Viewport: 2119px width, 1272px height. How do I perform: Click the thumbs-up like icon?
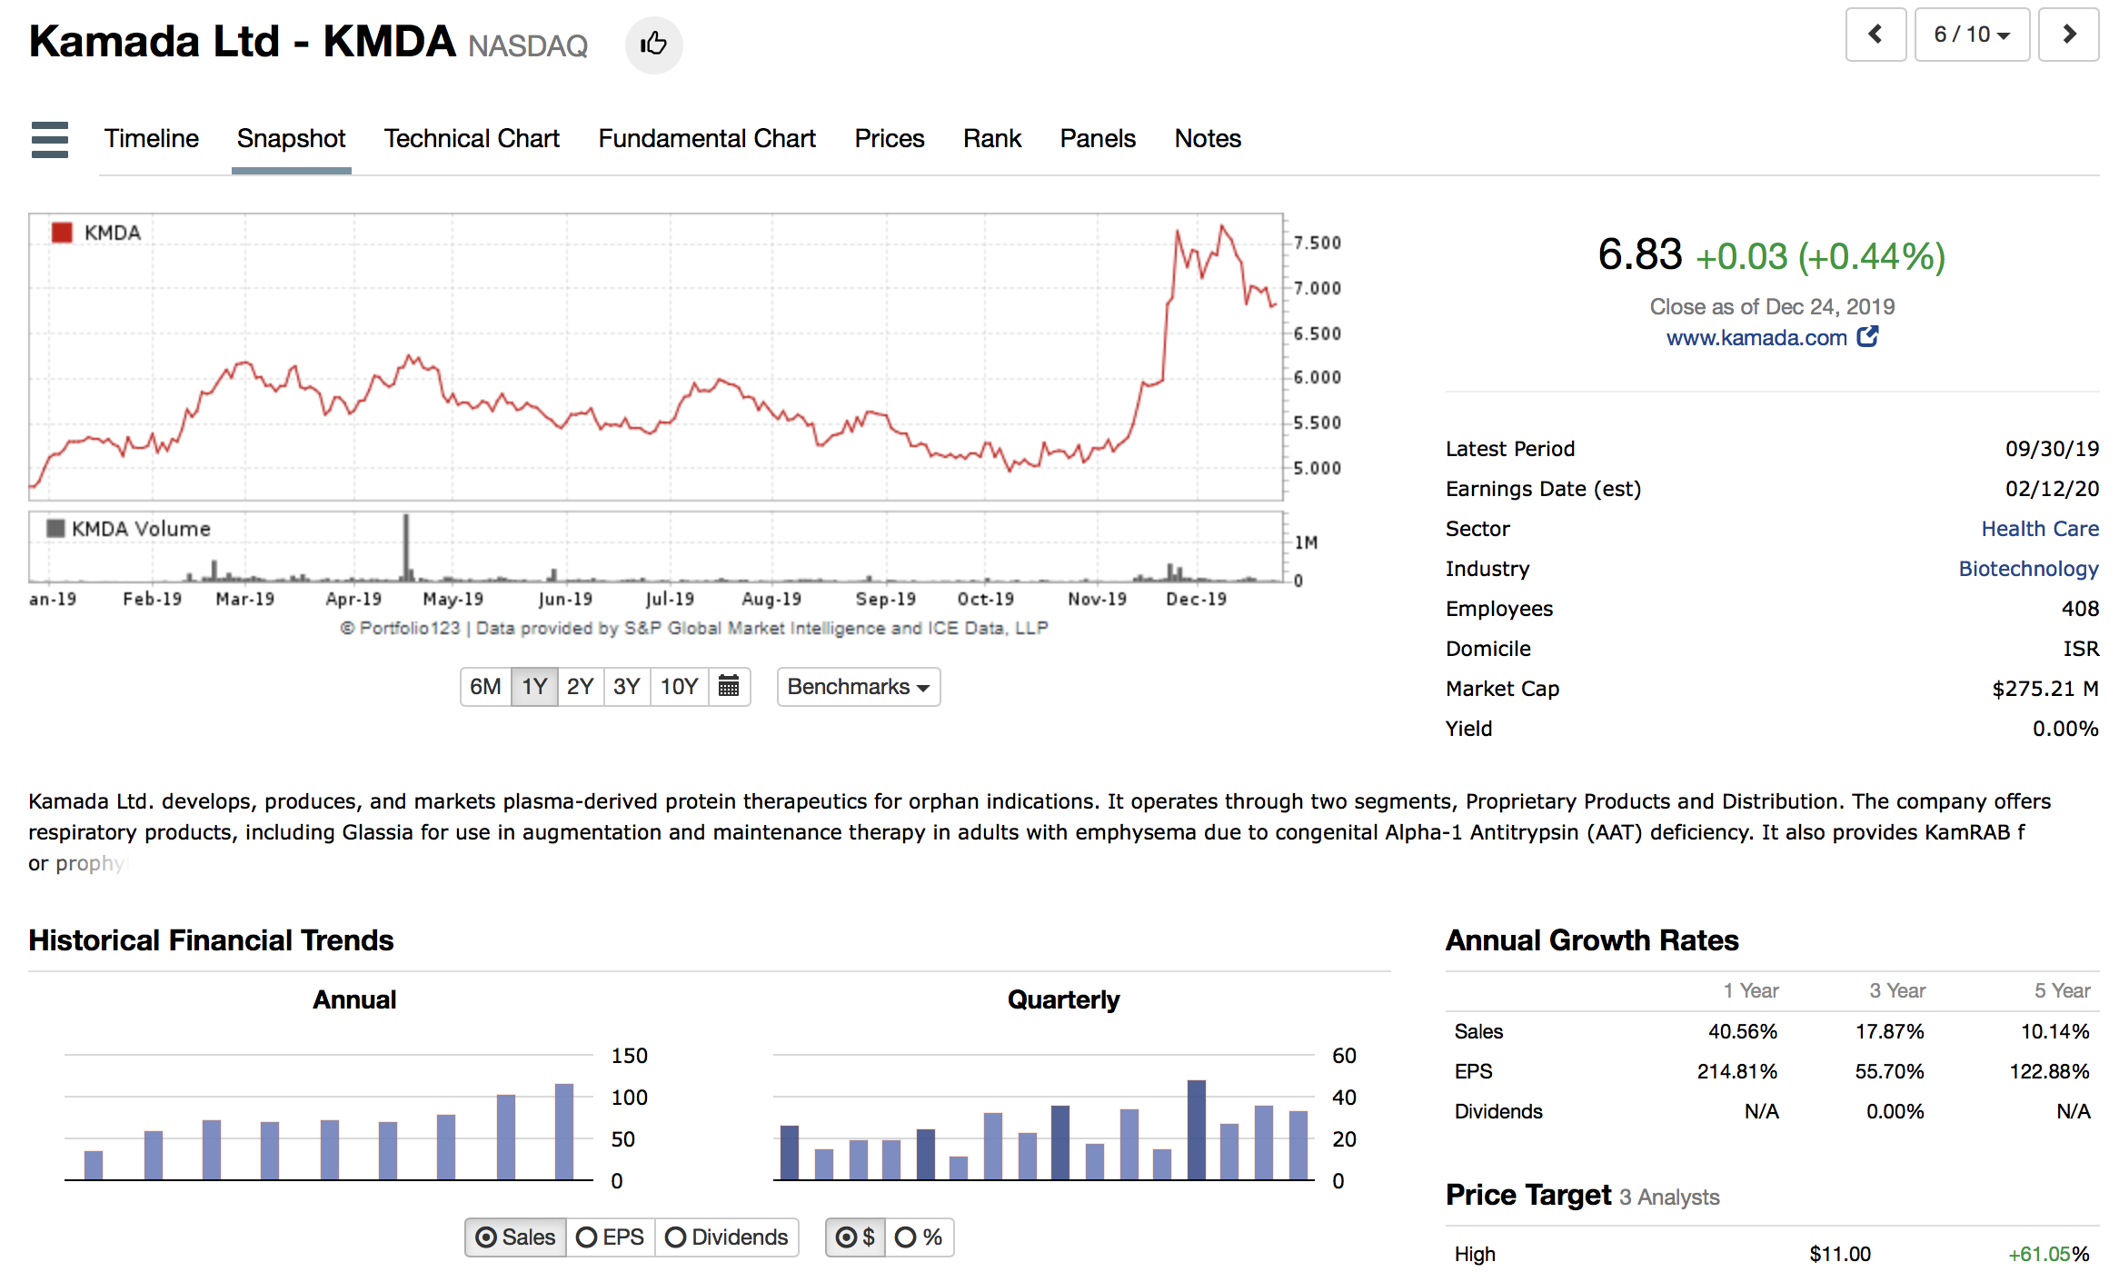[x=653, y=44]
